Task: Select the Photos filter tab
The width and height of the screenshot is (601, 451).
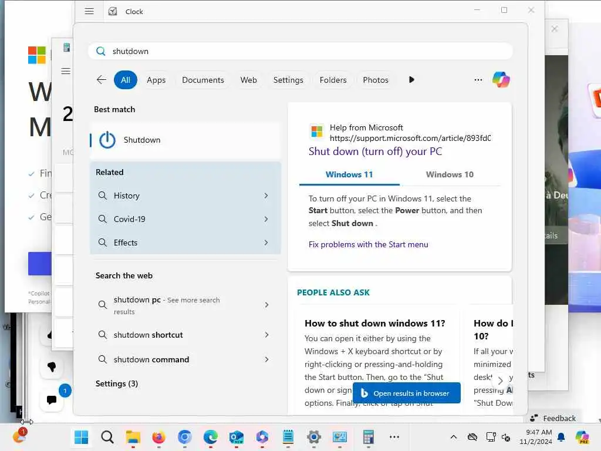Action: click(x=375, y=80)
